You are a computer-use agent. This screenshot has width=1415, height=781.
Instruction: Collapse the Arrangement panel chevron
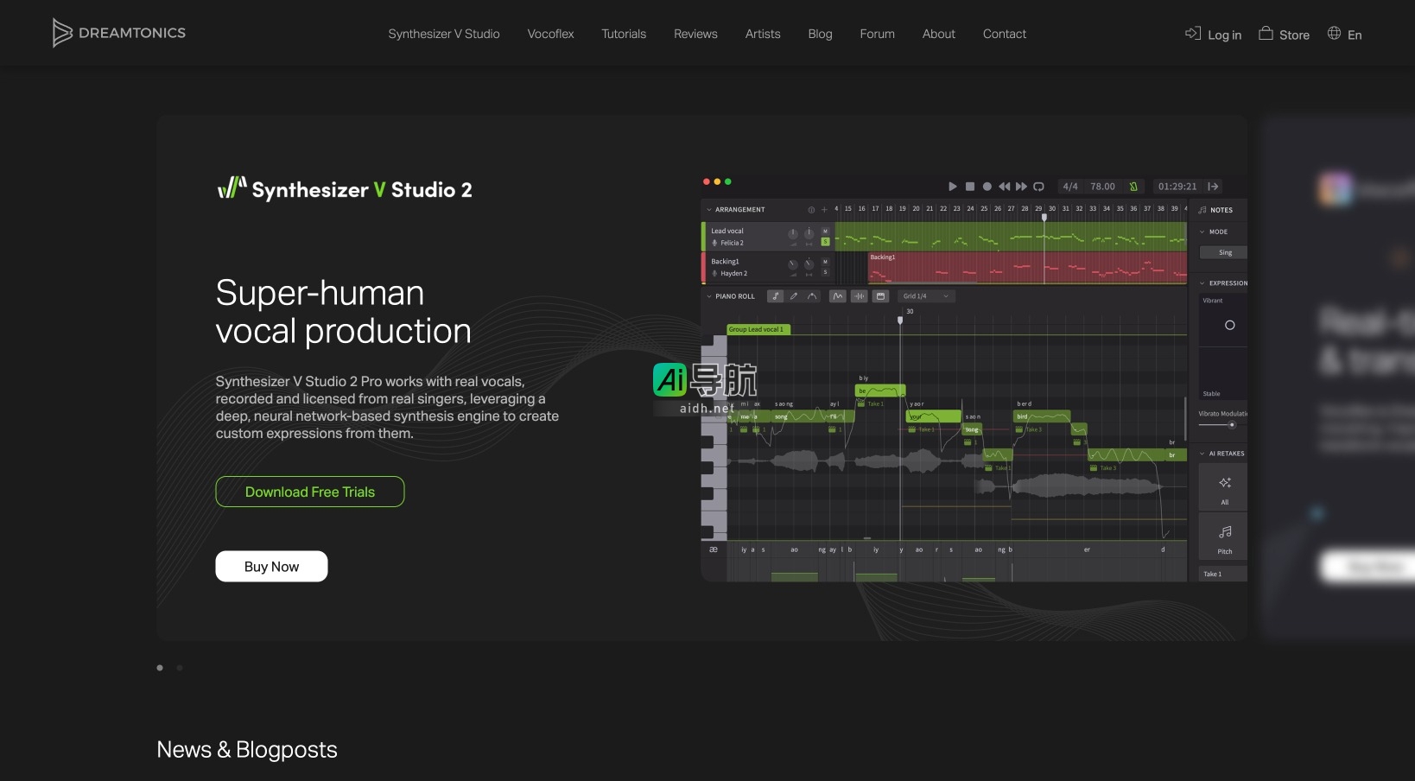tap(709, 210)
